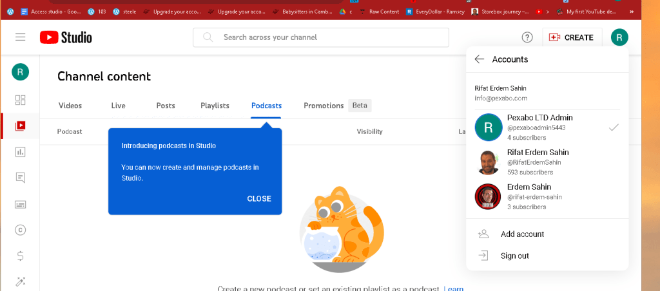Switch to the Videos tab
The height and width of the screenshot is (291, 660).
[70, 106]
